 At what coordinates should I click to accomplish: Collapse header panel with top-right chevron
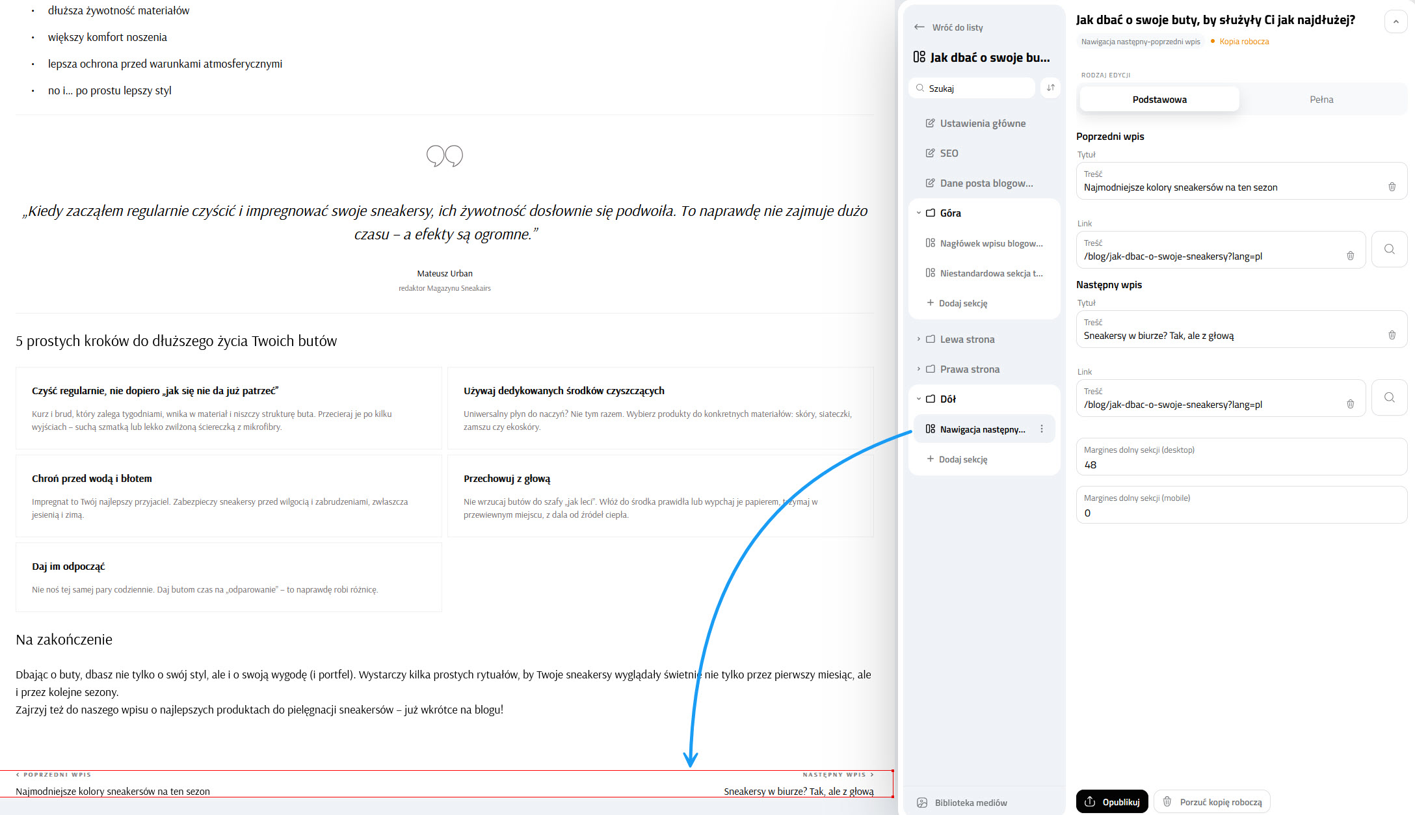[x=1395, y=21]
